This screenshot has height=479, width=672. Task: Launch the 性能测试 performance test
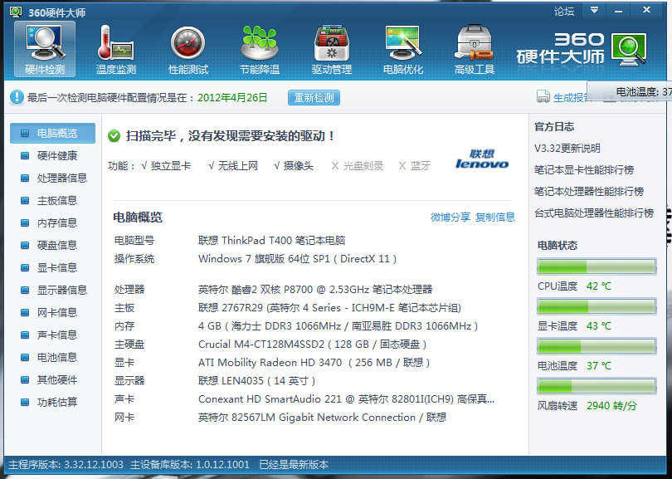tap(188, 49)
